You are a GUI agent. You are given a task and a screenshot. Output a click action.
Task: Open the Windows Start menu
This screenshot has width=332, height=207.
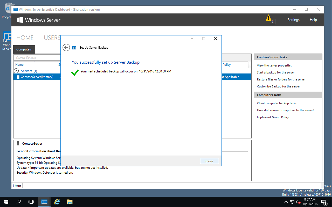6,202
